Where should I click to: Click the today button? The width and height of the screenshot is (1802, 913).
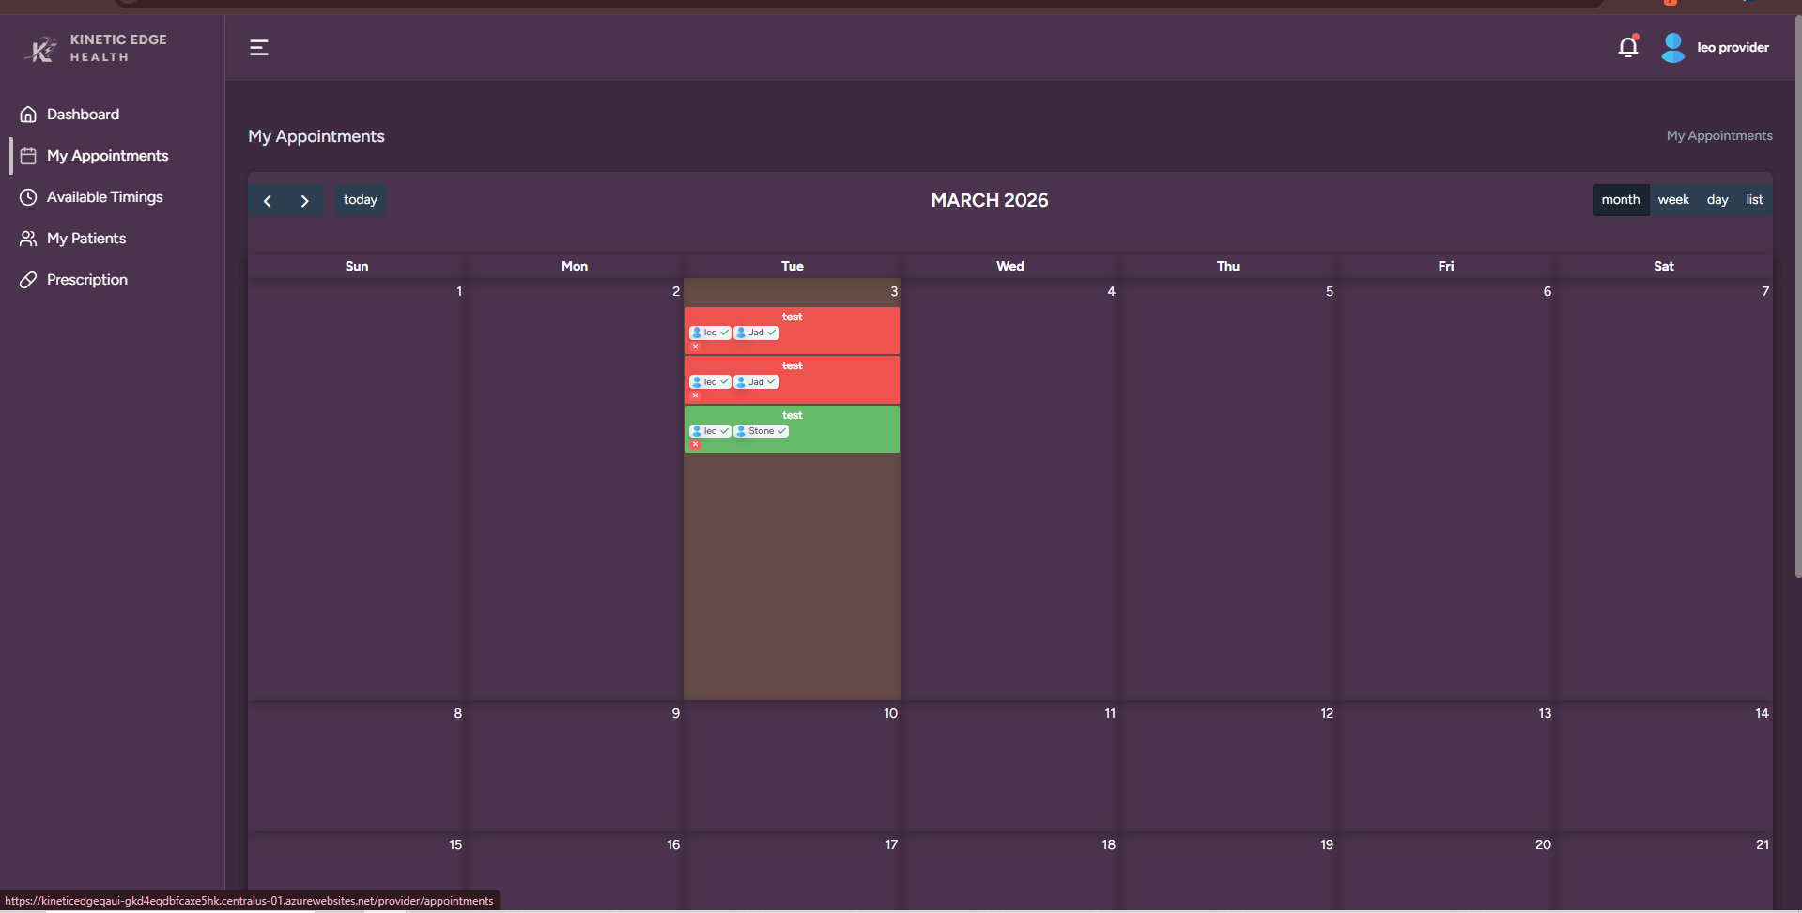[360, 200]
